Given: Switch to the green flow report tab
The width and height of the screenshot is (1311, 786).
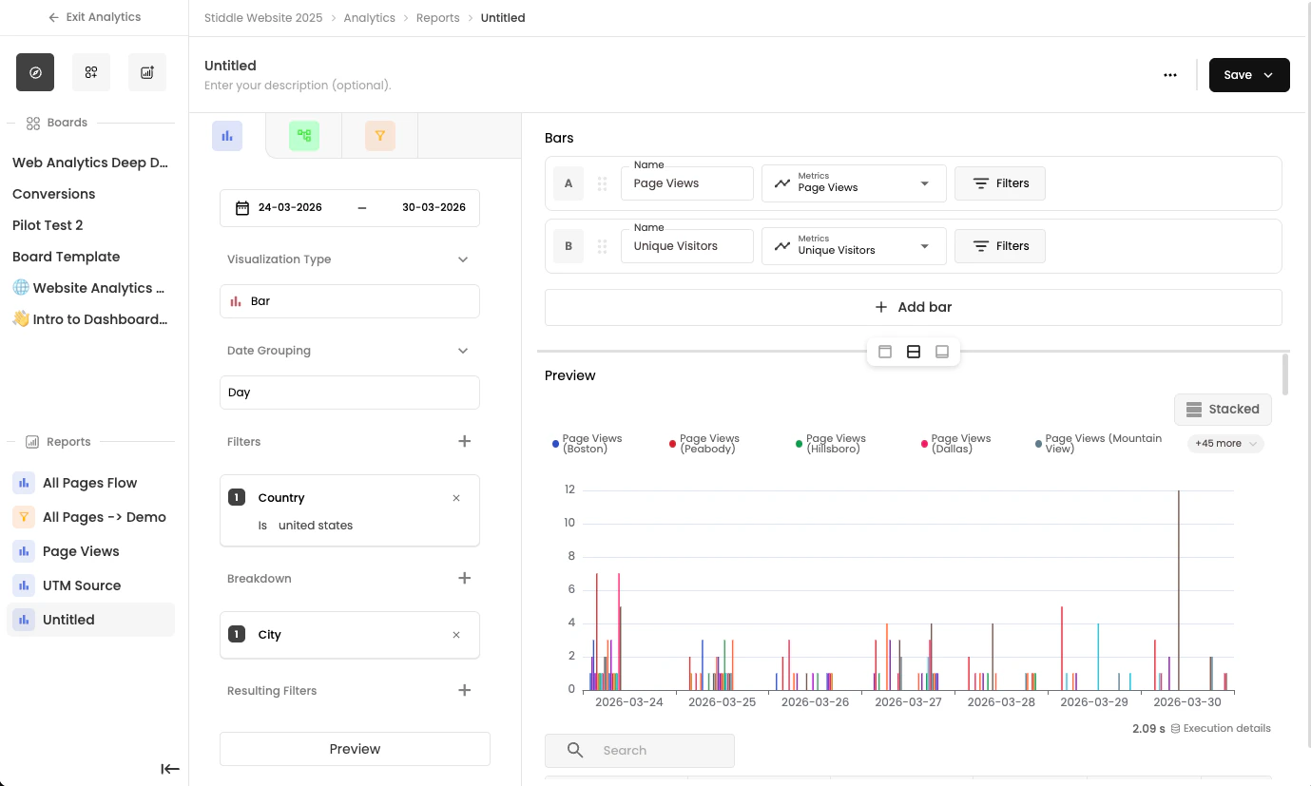Looking at the screenshot, I should click(304, 136).
